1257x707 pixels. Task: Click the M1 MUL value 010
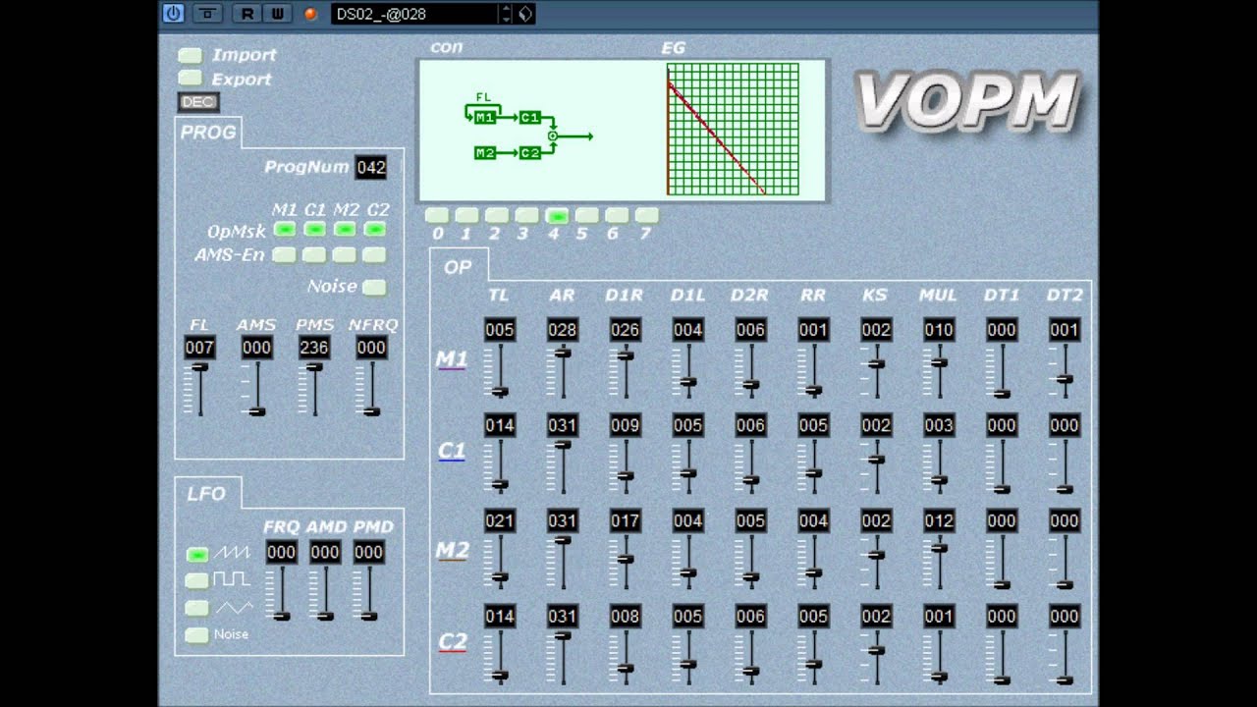click(939, 330)
